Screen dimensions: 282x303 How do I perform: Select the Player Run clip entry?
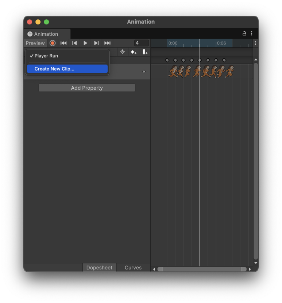click(x=67, y=56)
